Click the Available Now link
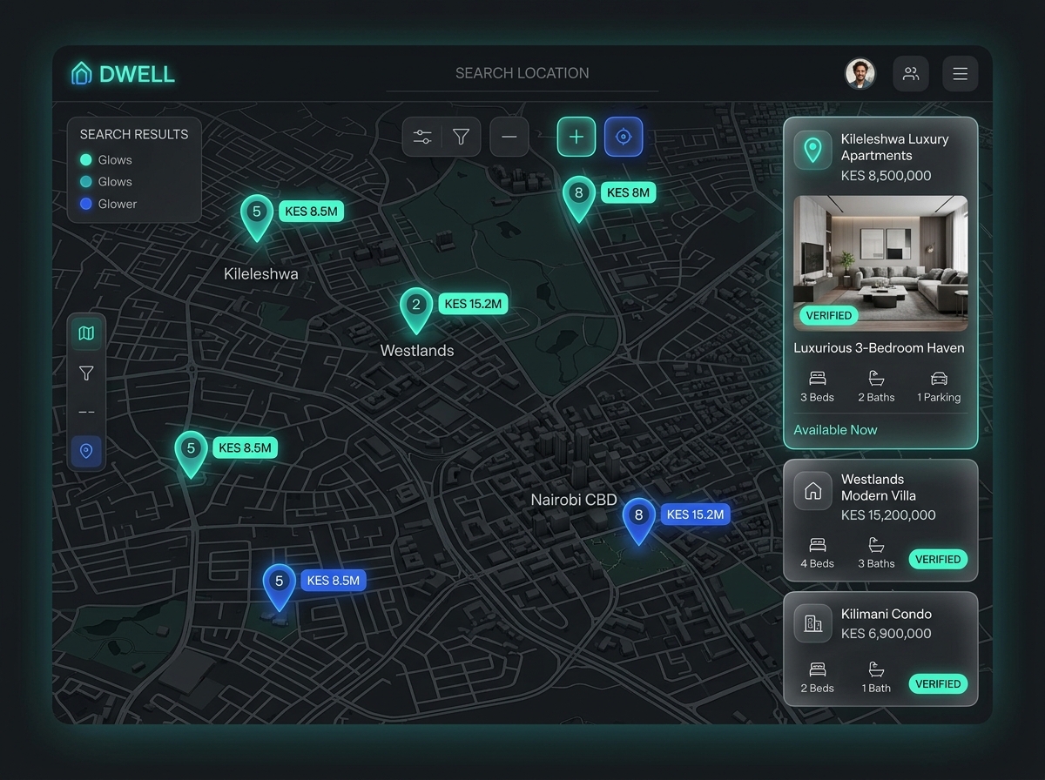 pos(835,430)
